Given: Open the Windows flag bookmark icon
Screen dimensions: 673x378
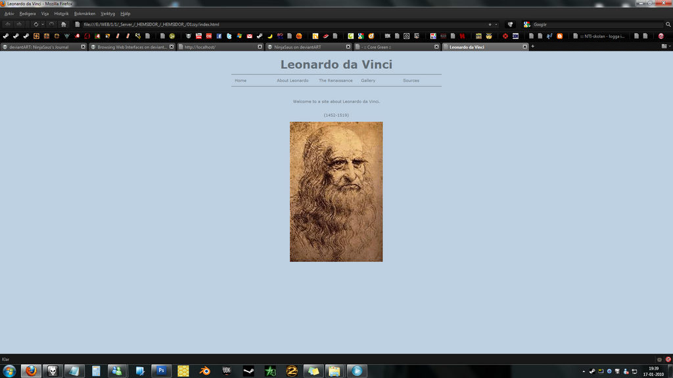Looking at the screenshot, I should pyautogui.click(x=239, y=36).
